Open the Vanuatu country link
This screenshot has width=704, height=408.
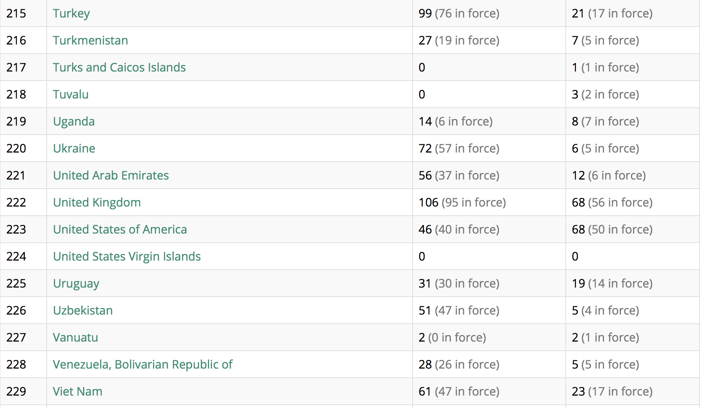[x=76, y=338]
